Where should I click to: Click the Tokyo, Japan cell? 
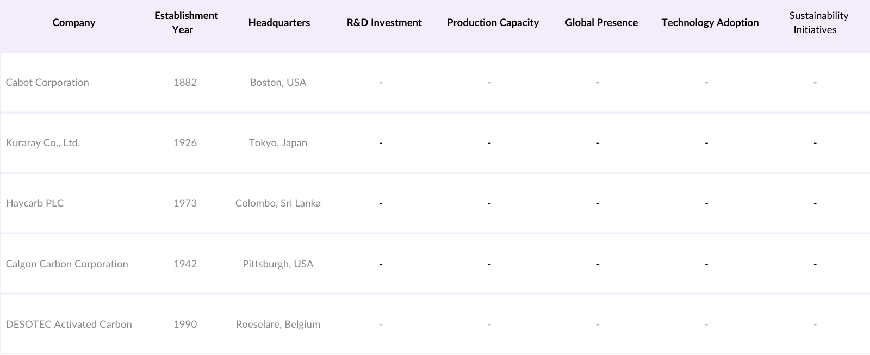278,142
